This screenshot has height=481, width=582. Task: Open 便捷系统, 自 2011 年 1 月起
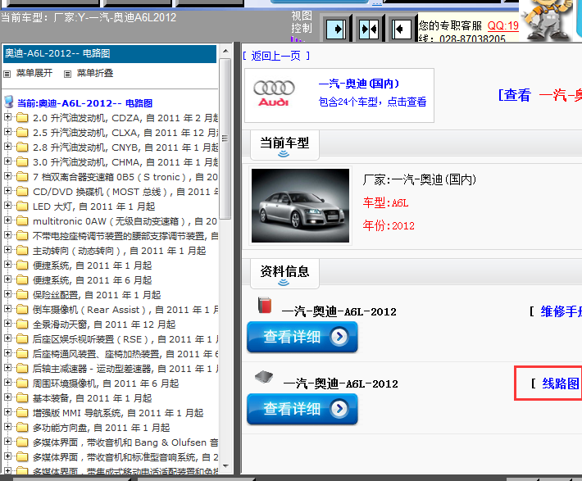point(92,265)
